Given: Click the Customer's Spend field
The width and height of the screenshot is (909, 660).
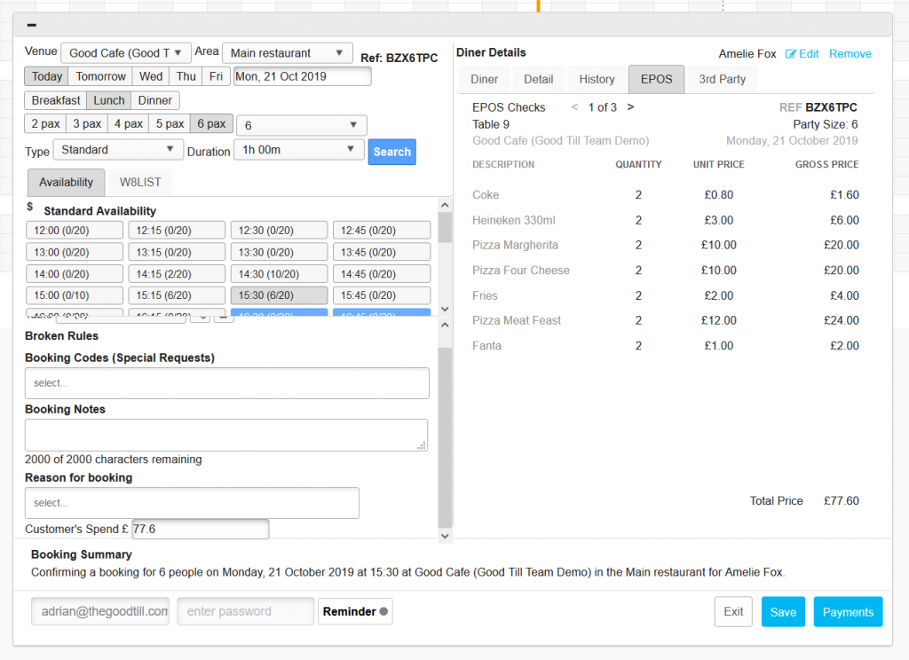Looking at the screenshot, I should tap(200, 529).
